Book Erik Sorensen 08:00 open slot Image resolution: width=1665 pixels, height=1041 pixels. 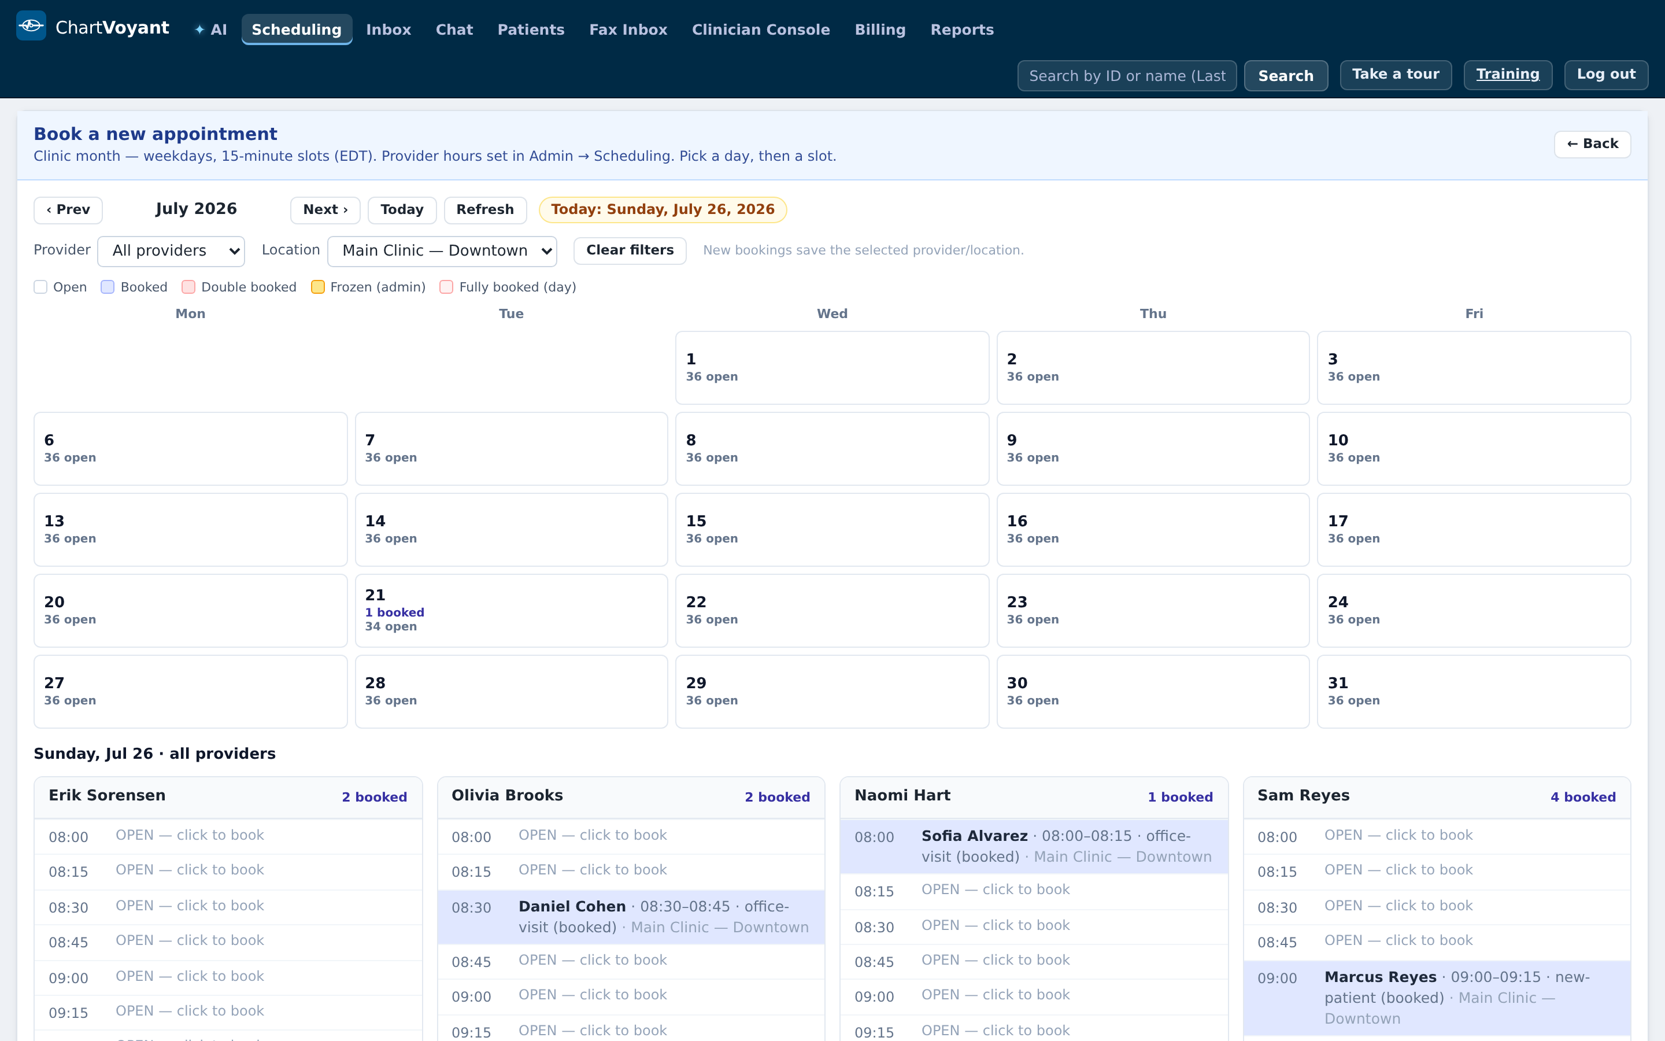(228, 836)
